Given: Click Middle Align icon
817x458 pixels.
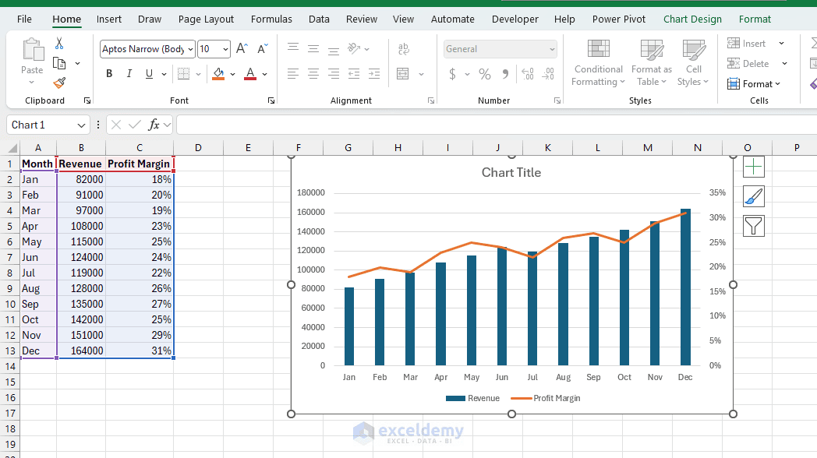Looking at the screenshot, I should pyautogui.click(x=313, y=49).
